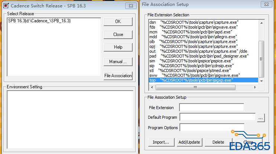Select SPB 16.3 release entry
The height and width of the screenshot is (154, 276).
coord(39,21)
